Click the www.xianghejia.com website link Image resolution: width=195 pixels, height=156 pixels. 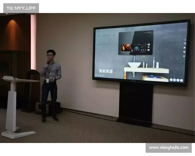[168, 148]
